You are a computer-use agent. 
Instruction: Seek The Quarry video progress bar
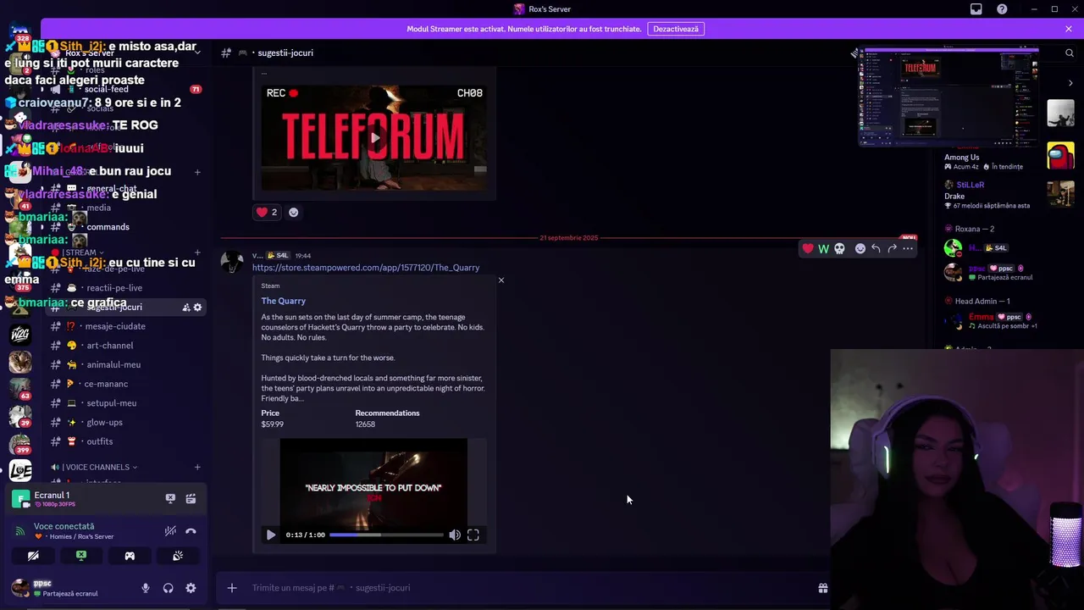[x=386, y=535]
